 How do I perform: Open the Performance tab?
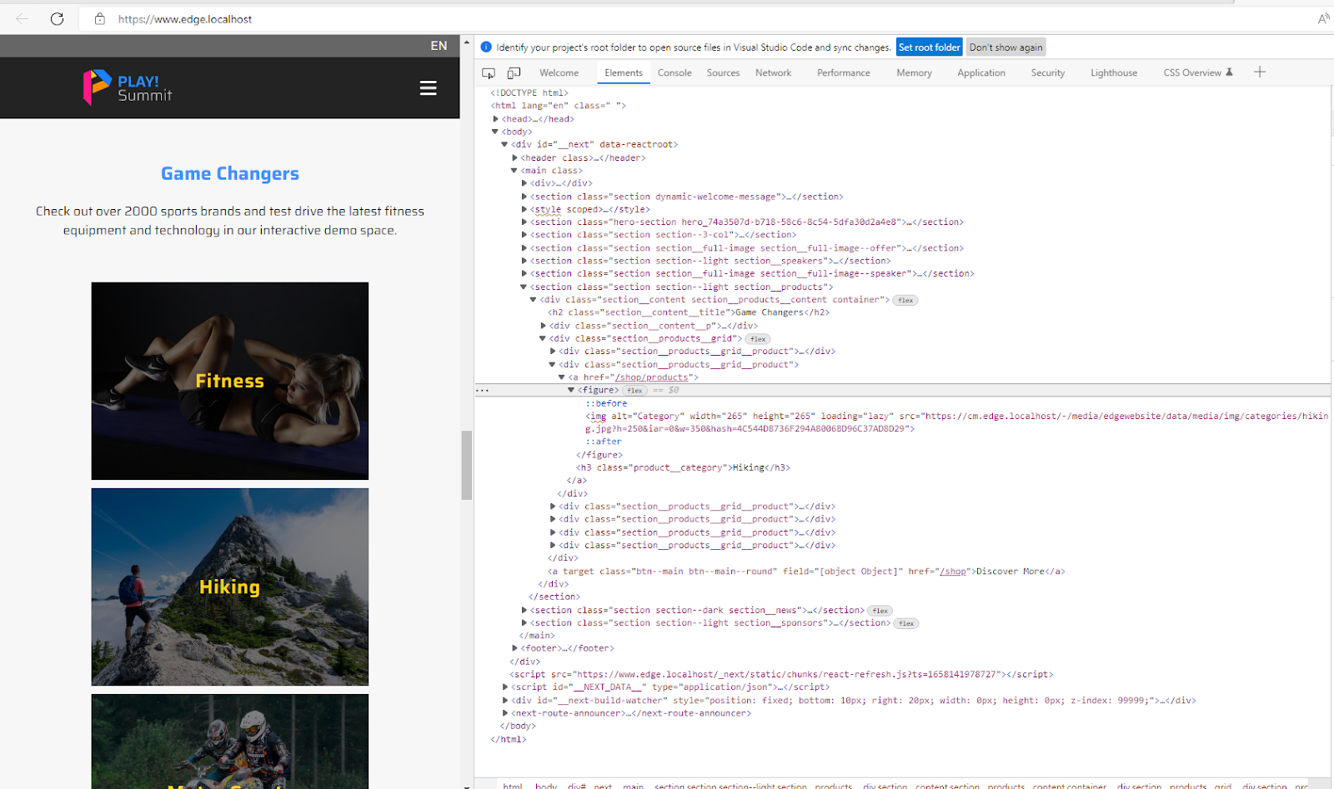(843, 73)
